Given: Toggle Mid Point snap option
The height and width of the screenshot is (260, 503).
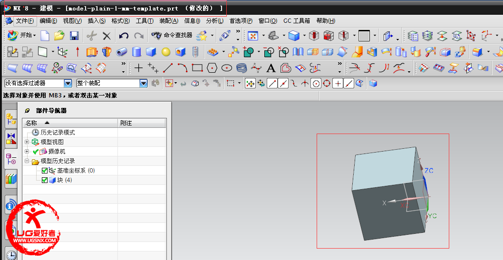Looking at the screenshot, I should click(x=283, y=84).
